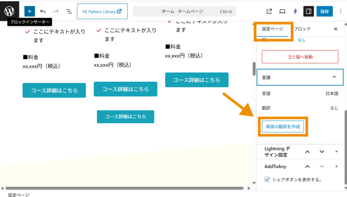Open the VK Pattern Library link
The image size is (347, 197).
point(102,11)
